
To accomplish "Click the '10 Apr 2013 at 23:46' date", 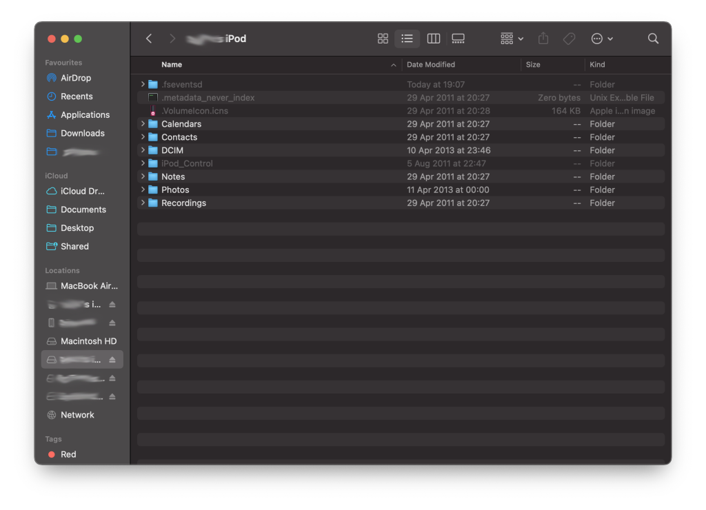I will pyautogui.click(x=449, y=150).
